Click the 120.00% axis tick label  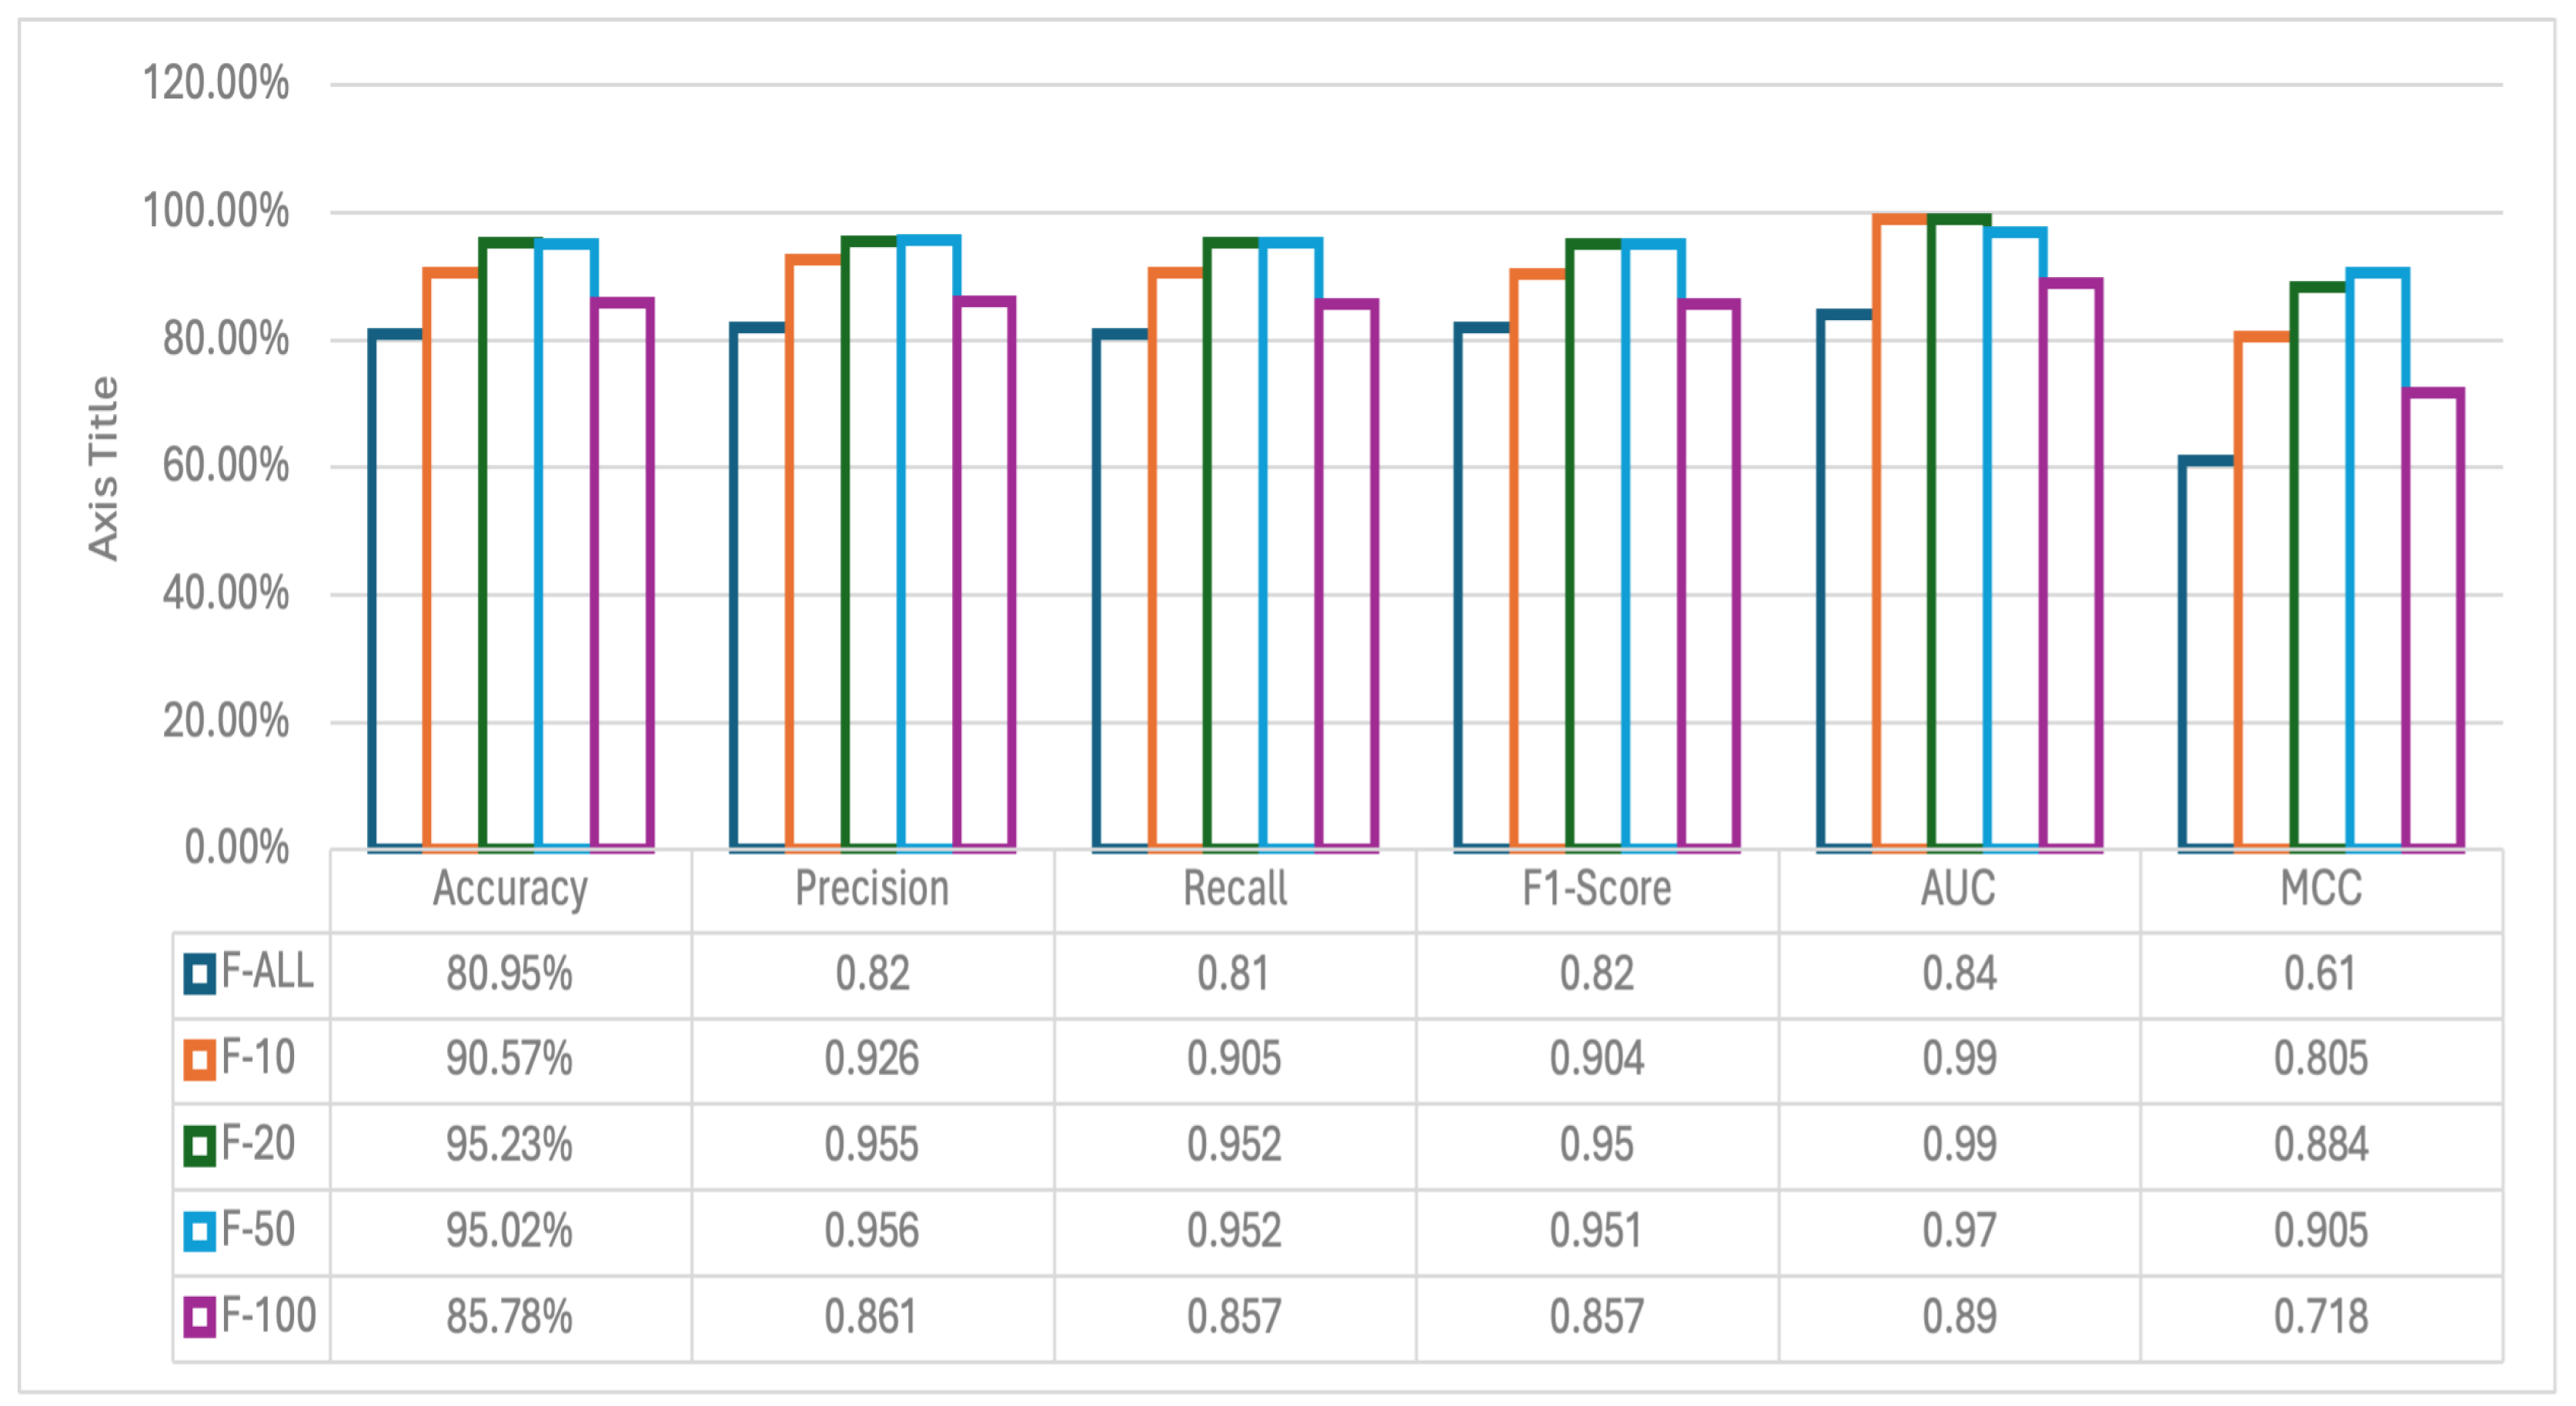[x=216, y=83]
